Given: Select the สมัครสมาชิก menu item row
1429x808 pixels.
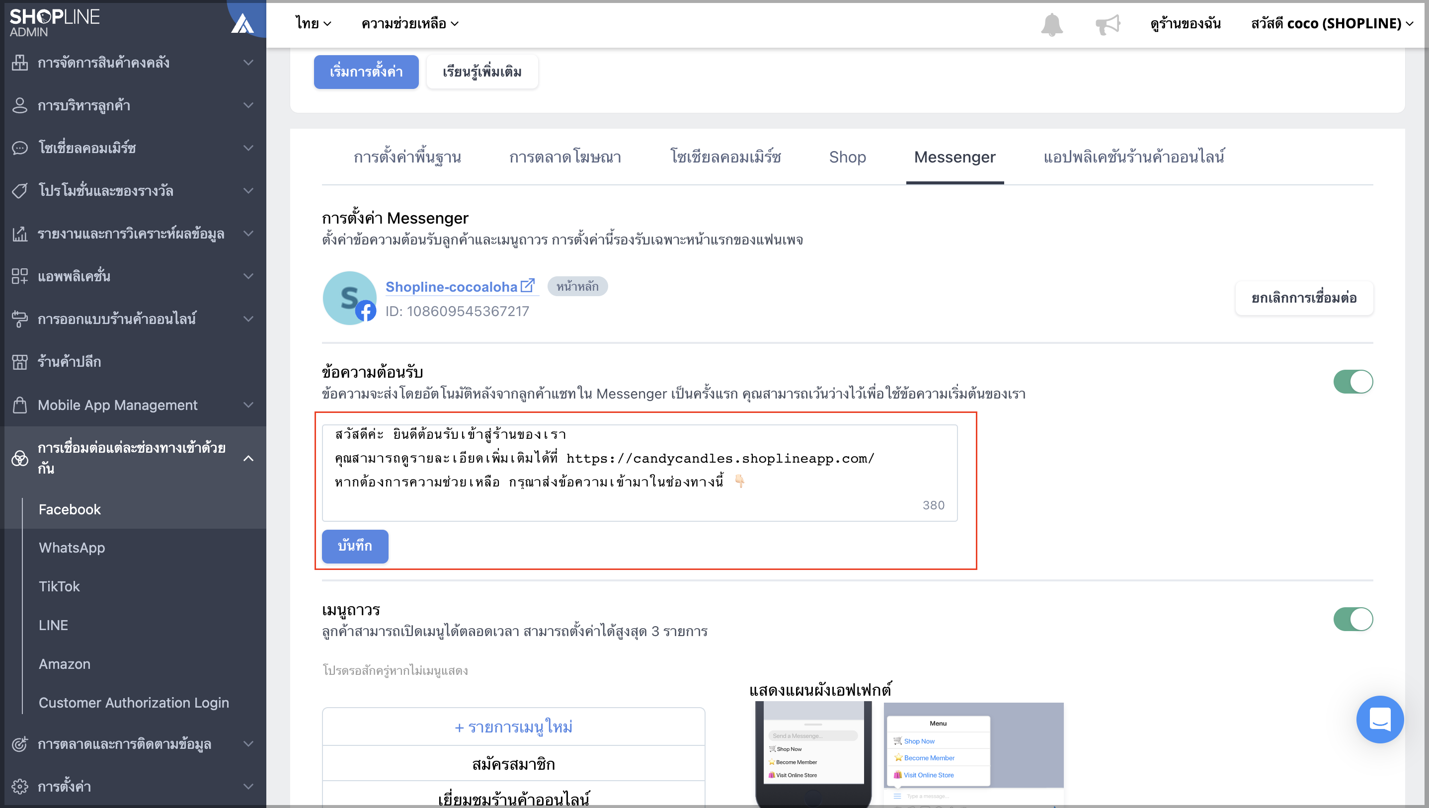Looking at the screenshot, I should click(514, 763).
